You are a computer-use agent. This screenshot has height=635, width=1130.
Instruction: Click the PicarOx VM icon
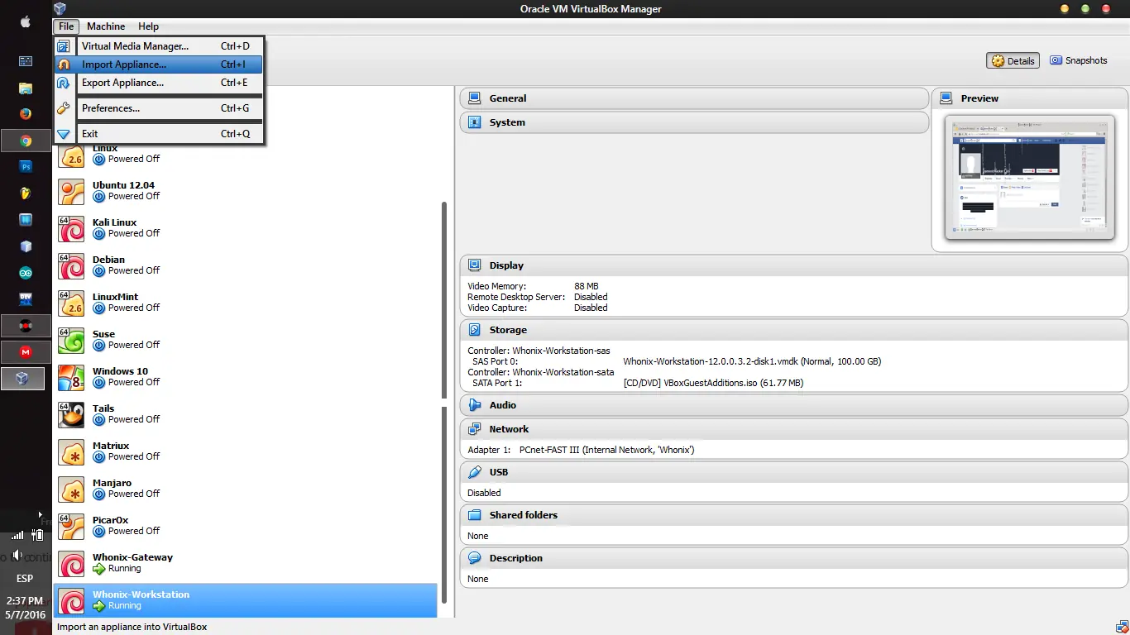[71, 527]
